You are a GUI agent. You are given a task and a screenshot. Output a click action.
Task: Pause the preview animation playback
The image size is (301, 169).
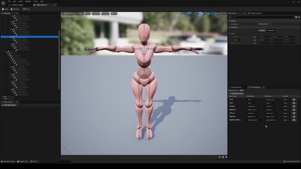click(223, 157)
